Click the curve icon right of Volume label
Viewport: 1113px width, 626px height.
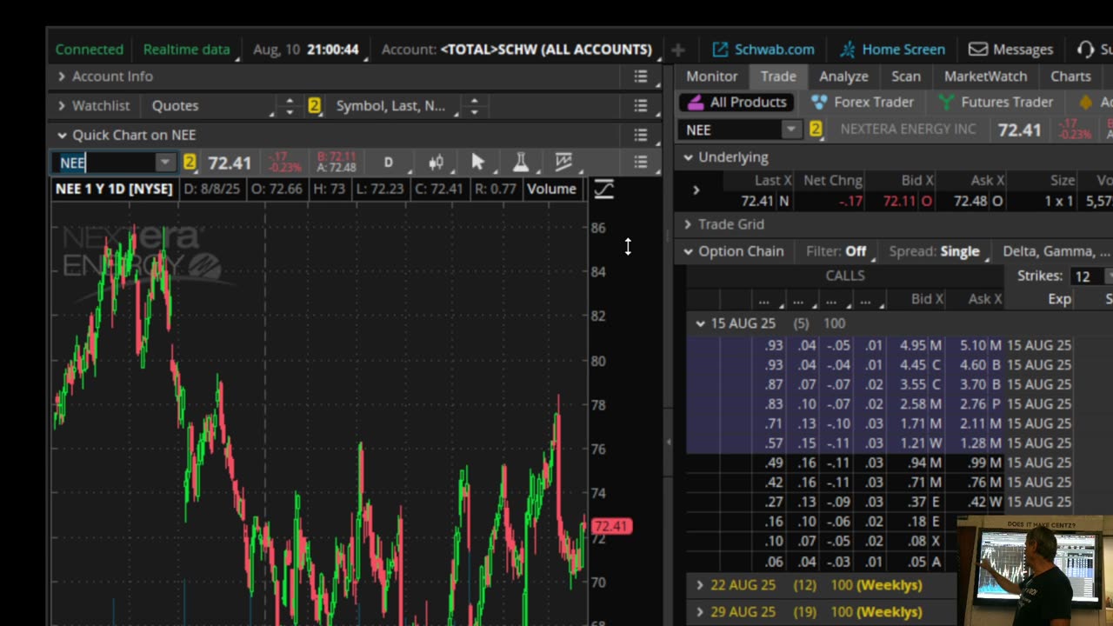[x=603, y=189]
